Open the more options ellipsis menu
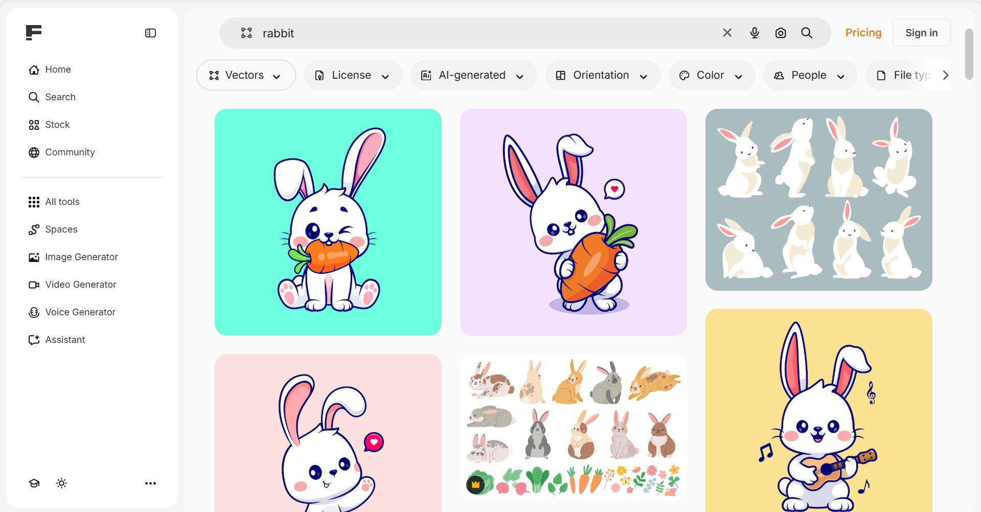Screen dimensions: 981x512 150,483
